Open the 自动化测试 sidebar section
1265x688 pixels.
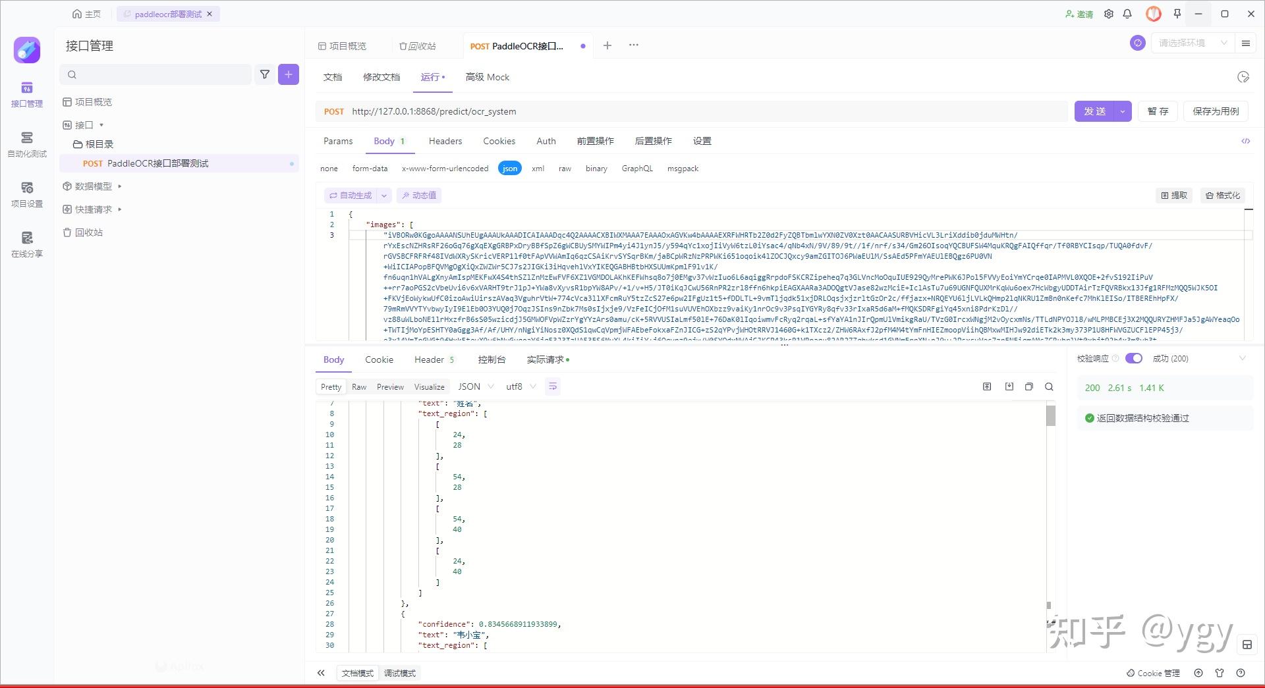pos(27,145)
